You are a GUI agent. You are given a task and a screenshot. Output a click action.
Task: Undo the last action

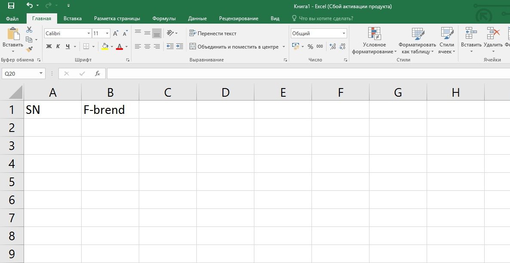(30, 6)
